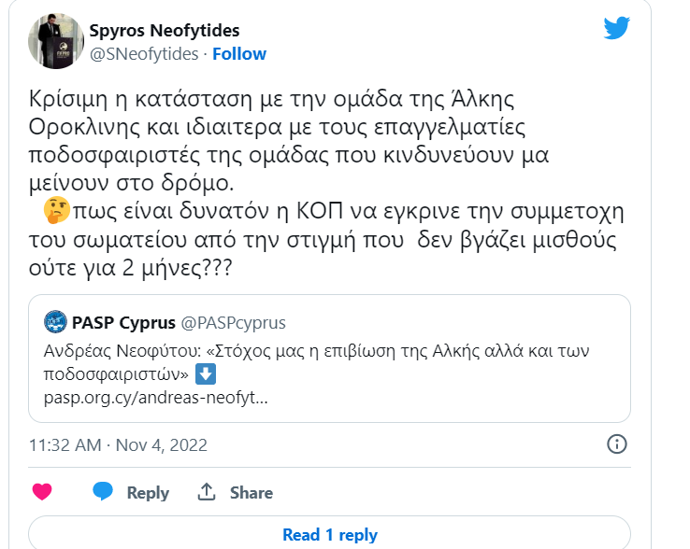The width and height of the screenshot is (690, 549).
Task: Like the tweet with heart icon
Action: point(42,492)
